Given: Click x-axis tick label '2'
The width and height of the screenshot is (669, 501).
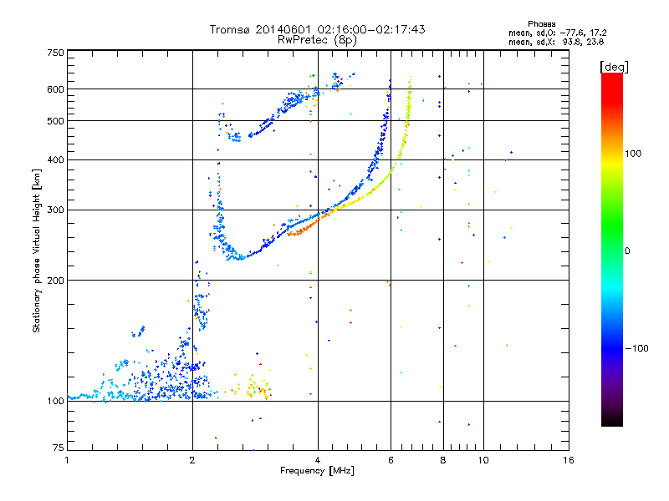Looking at the screenshot, I should (192, 460).
